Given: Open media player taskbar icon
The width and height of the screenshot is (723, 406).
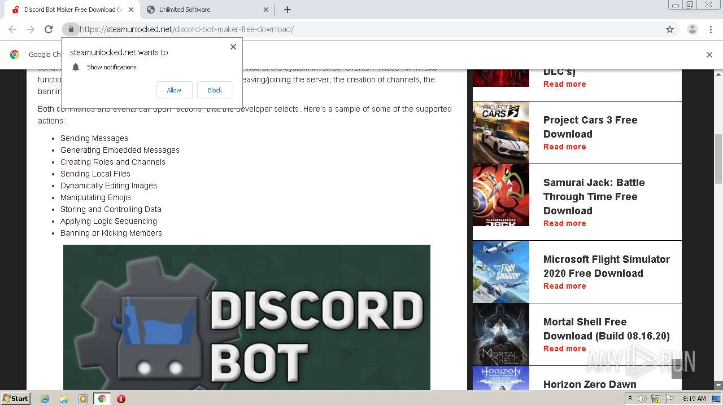Looking at the screenshot, I should (x=83, y=399).
